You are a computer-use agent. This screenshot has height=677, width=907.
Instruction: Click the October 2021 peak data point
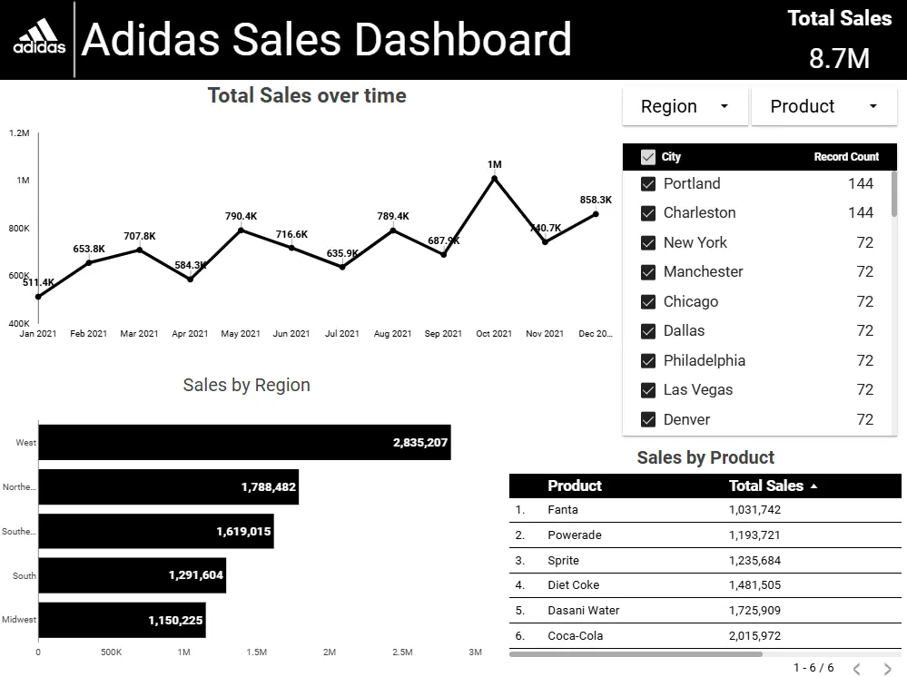tap(494, 178)
